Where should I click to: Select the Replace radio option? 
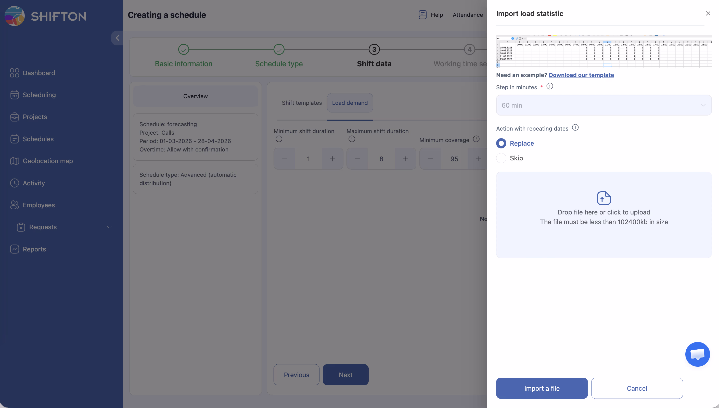501,143
